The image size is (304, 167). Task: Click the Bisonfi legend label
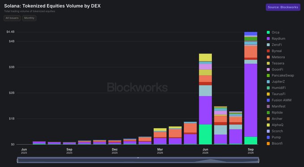click(277, 144)
